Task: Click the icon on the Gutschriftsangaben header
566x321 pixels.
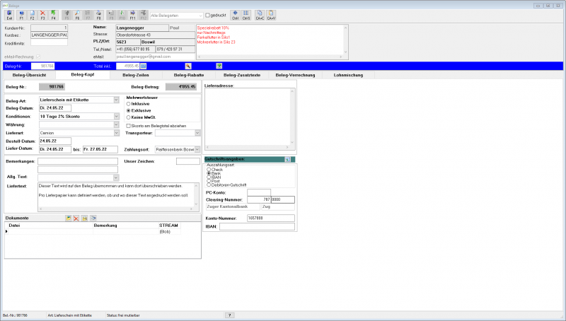Action: (x=288, y=159)
